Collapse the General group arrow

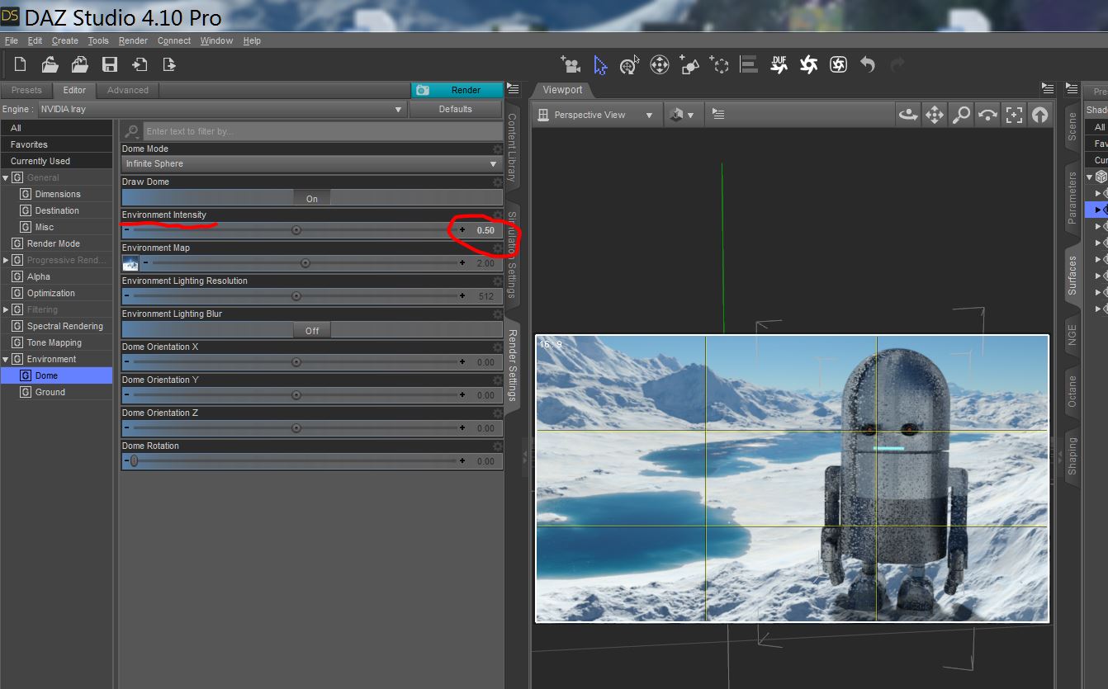point(5,177)
